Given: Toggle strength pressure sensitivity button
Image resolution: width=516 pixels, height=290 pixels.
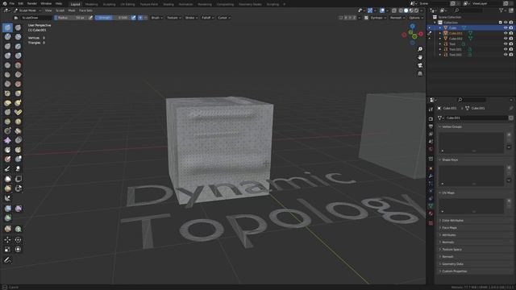Looking at the screenshot, I should click(133, 18).
